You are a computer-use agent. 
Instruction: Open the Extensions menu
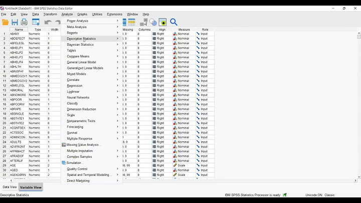tap(114, 14)
